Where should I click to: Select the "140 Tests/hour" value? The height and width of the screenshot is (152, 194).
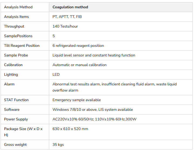pyautogui.click(x=65, y=26)
